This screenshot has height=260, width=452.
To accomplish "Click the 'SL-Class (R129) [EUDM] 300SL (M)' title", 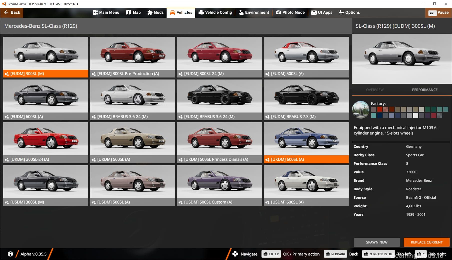I will click(x=395, y=26).
